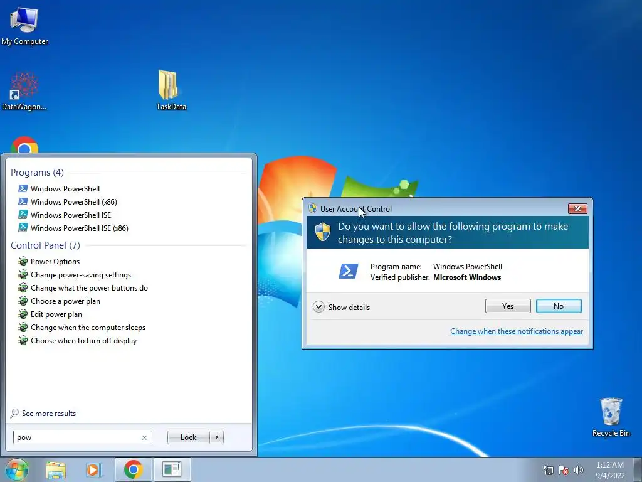The height and width of the screenshot is (482, 642).
Task: Click the computer sleeps item icon
Action: coord(23,327)
